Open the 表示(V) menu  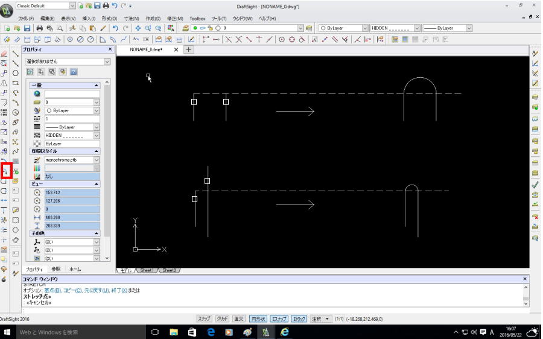(68, 18)
